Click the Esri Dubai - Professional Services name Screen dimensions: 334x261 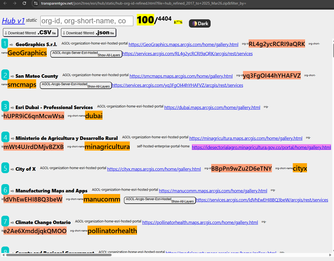tap(54, 107)
